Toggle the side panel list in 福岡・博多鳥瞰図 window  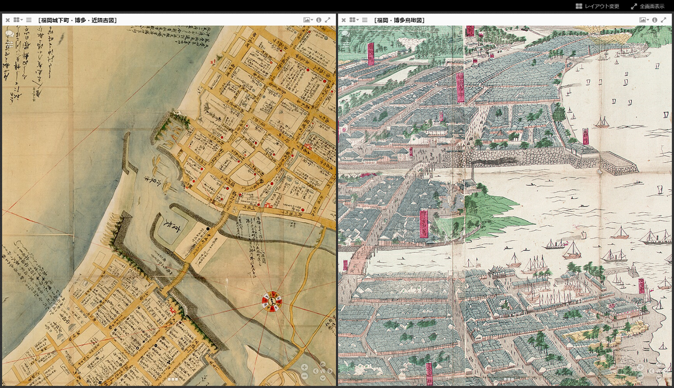pos(365,20)
